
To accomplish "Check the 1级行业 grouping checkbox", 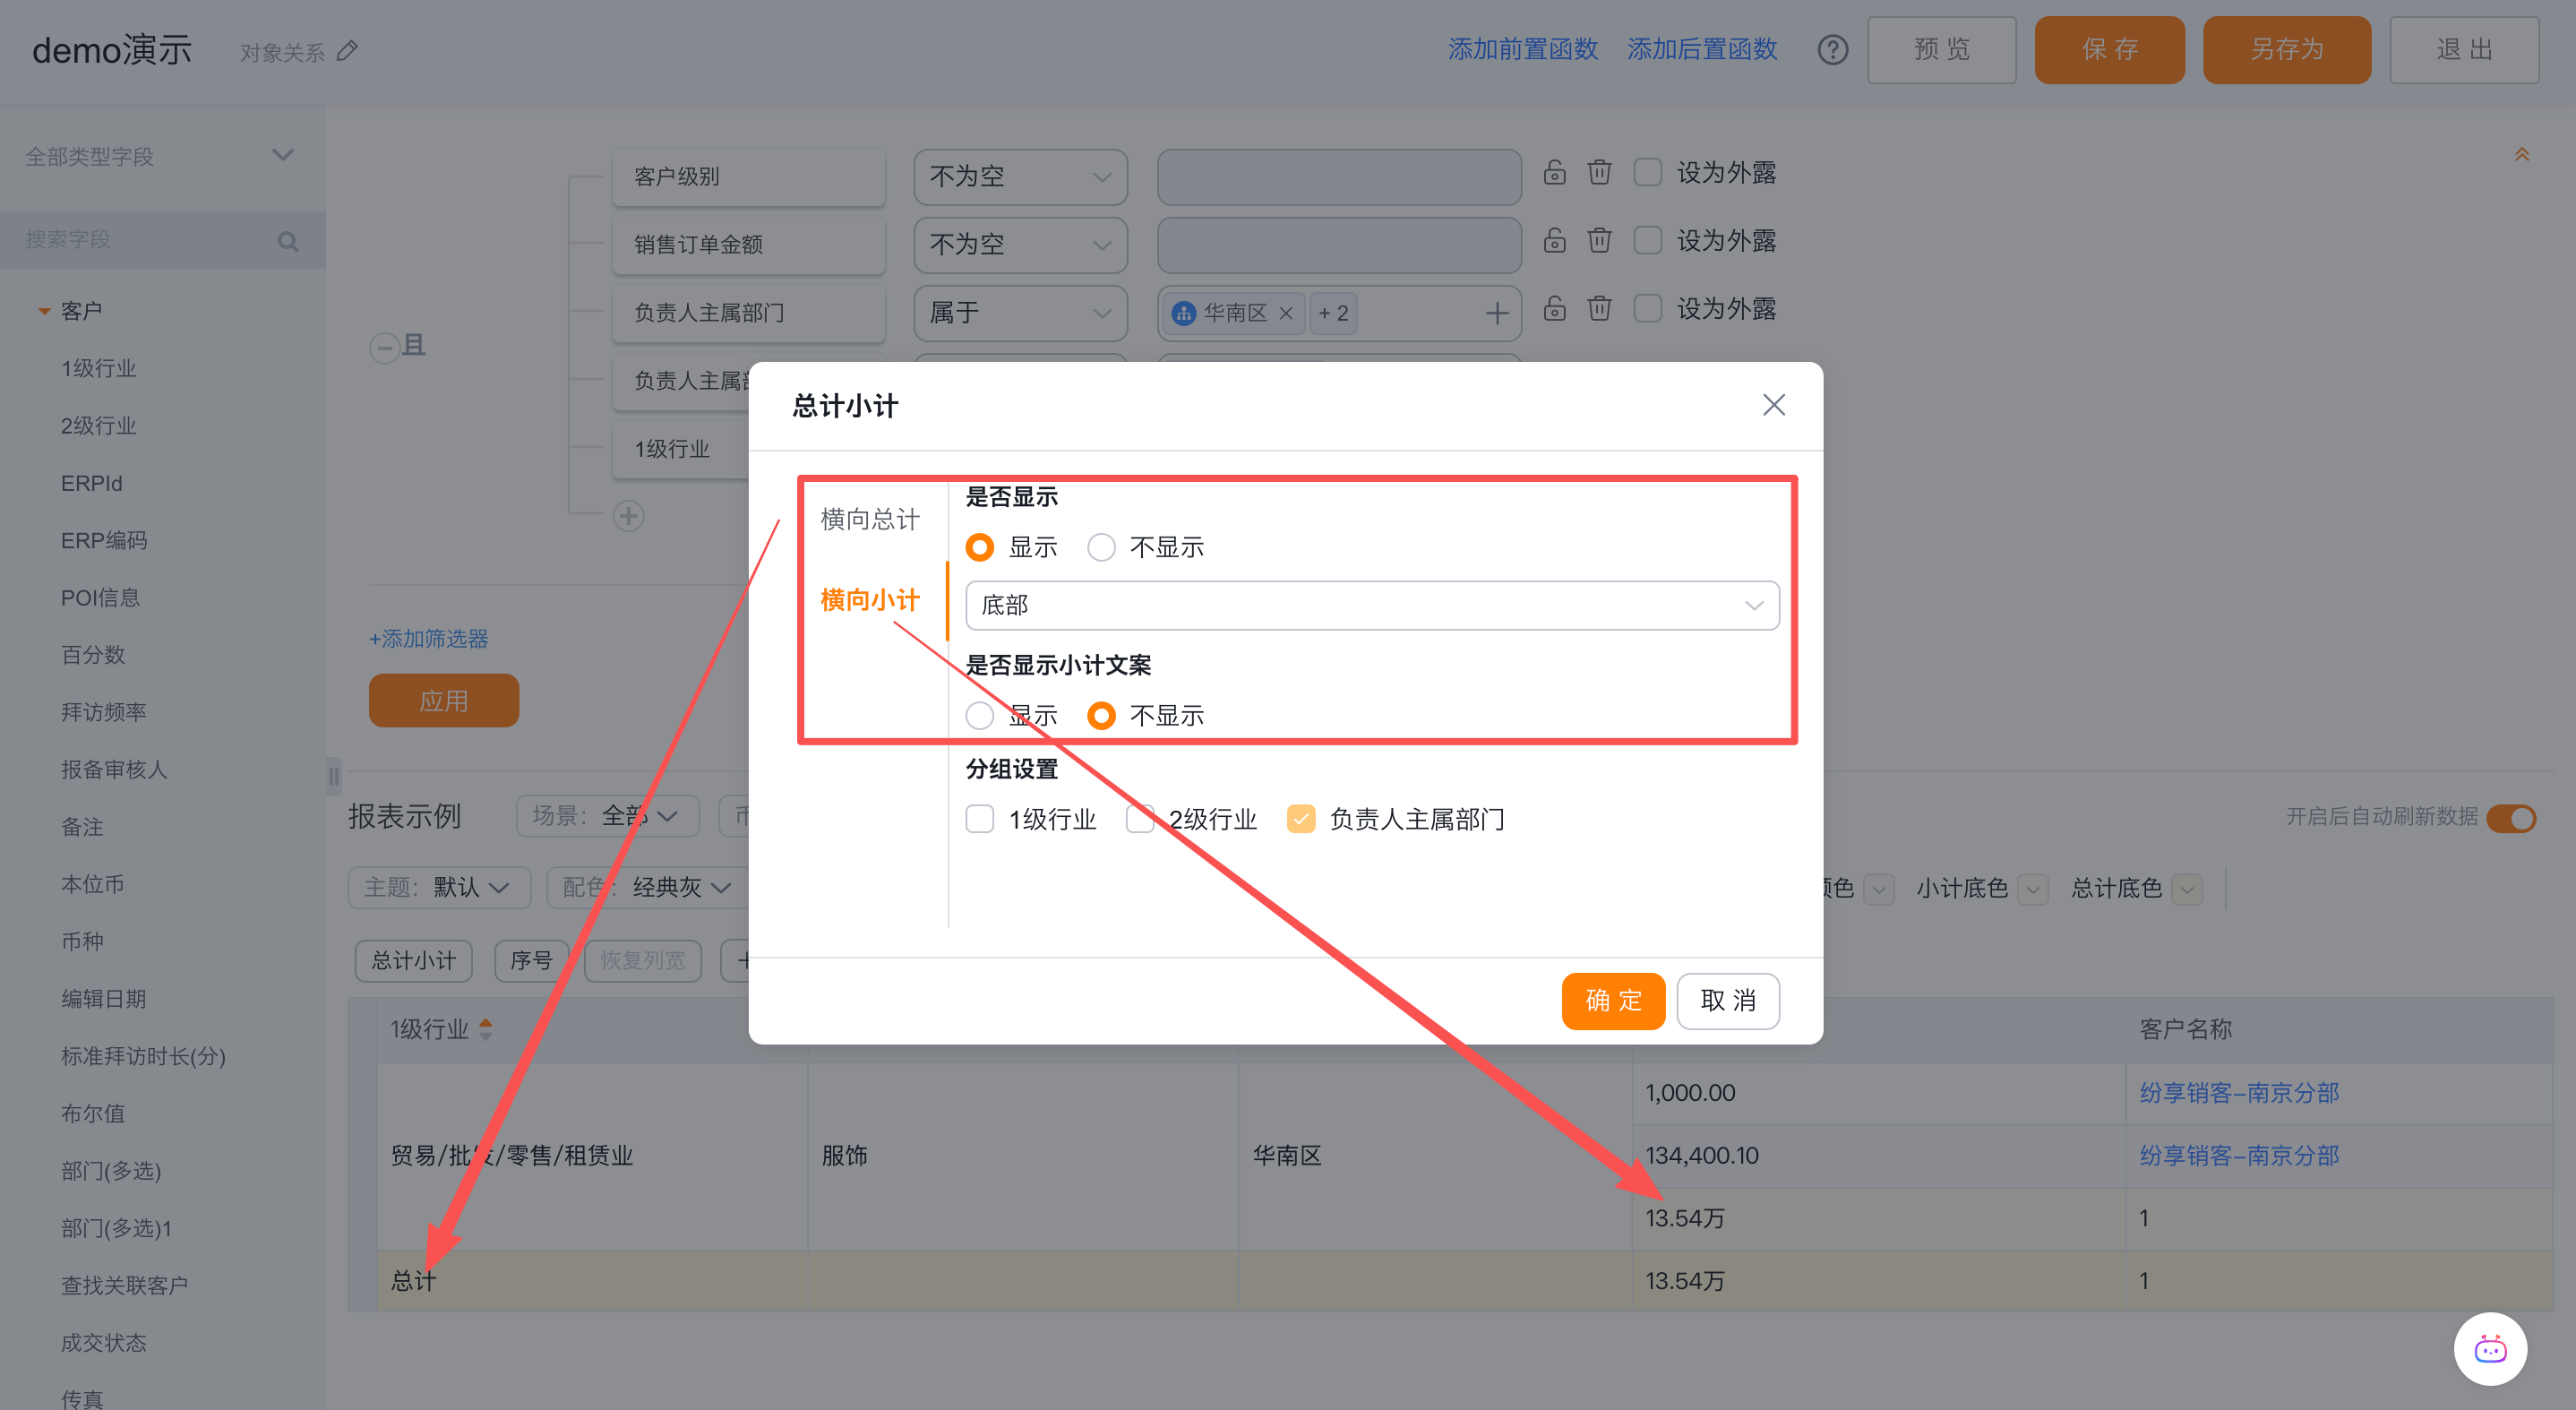I will pyautogui.click(x=979, y=819).
